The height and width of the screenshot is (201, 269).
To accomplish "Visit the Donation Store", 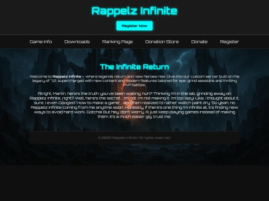I will click(162, 42).
